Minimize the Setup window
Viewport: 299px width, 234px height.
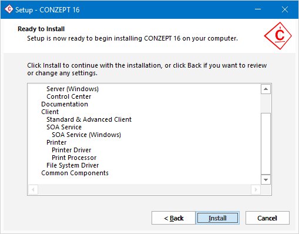pyautogui.click(x=258, y=9)
